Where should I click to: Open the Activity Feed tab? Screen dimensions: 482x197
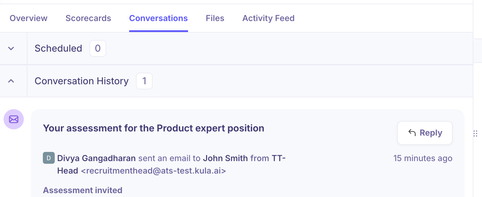pos(268,18)
